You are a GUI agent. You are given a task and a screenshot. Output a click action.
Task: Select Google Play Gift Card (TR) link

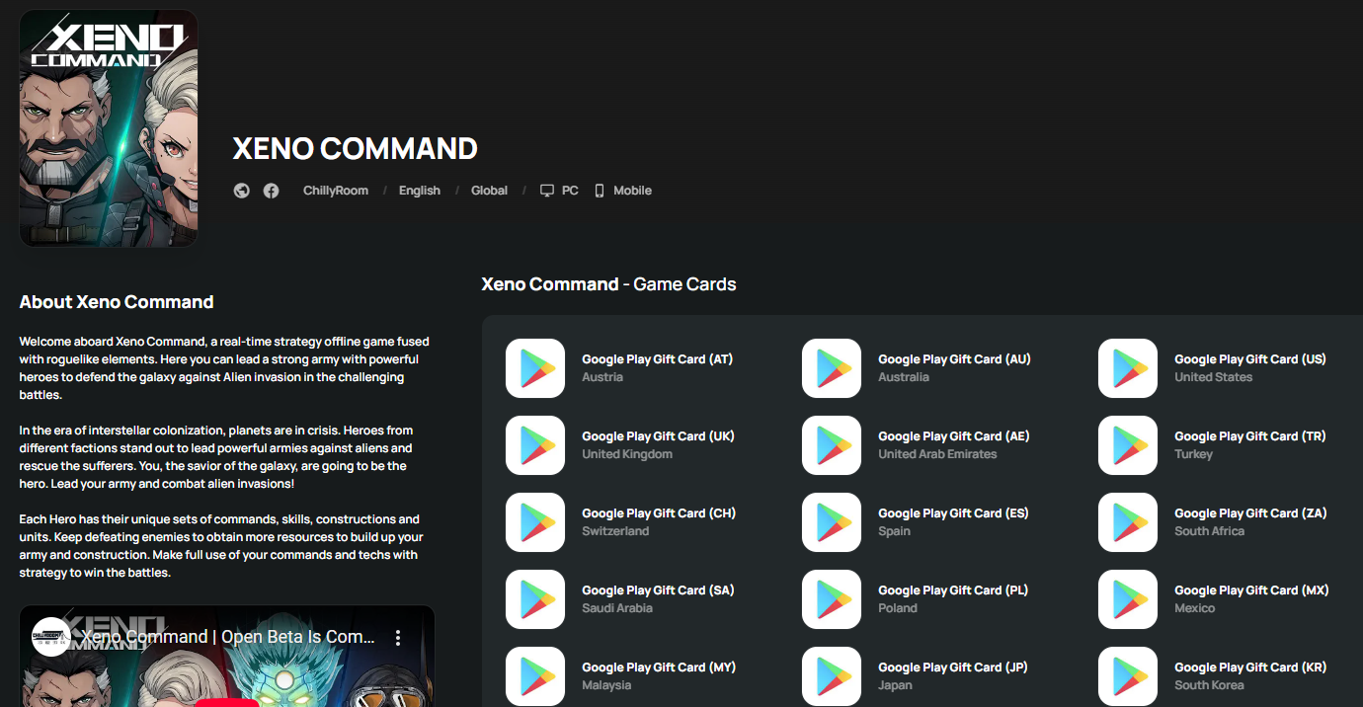tap(1250, 436)
